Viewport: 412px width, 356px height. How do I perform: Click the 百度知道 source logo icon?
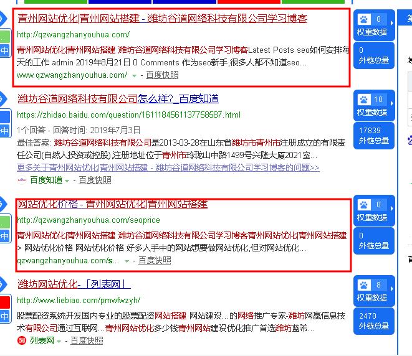point(22,180)
